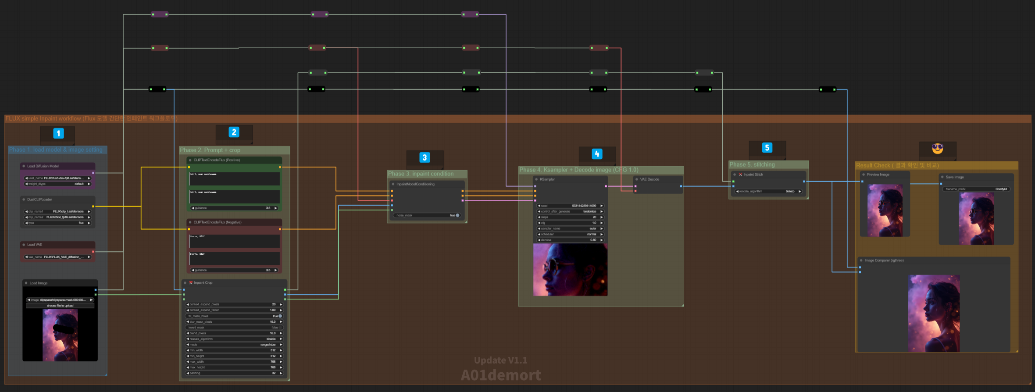Screen dimensions: 1035x392
Task: Click the Positive node guidance value slider
Action: coord(234,208)
